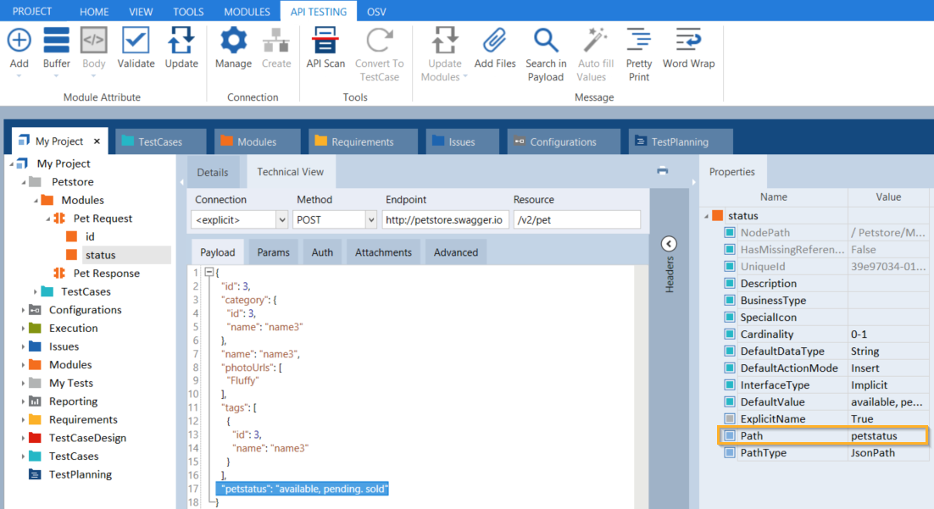The width and height of the screenshot is (934, 509).
Task: Expand the Configurations tree node
Action: (24, 310)
